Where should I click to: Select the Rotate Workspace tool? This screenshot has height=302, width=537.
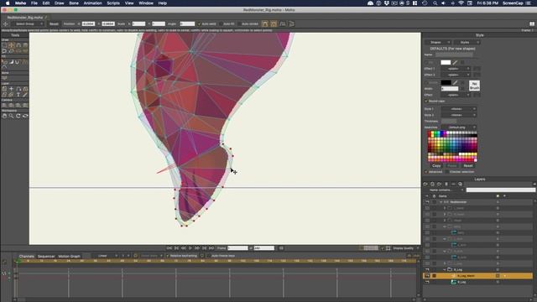pos(18,116)
